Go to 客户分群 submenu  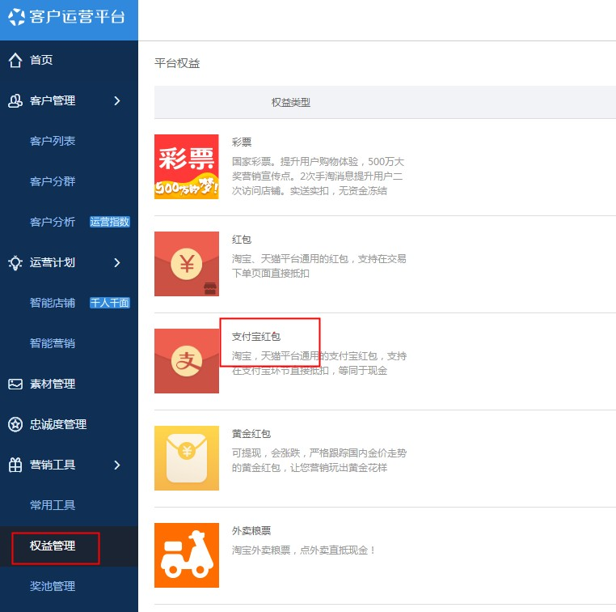tap(53, 181)
